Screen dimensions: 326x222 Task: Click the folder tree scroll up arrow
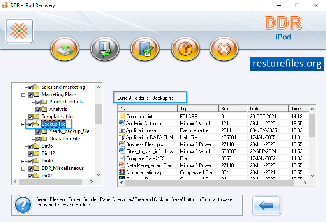(99, 87)
